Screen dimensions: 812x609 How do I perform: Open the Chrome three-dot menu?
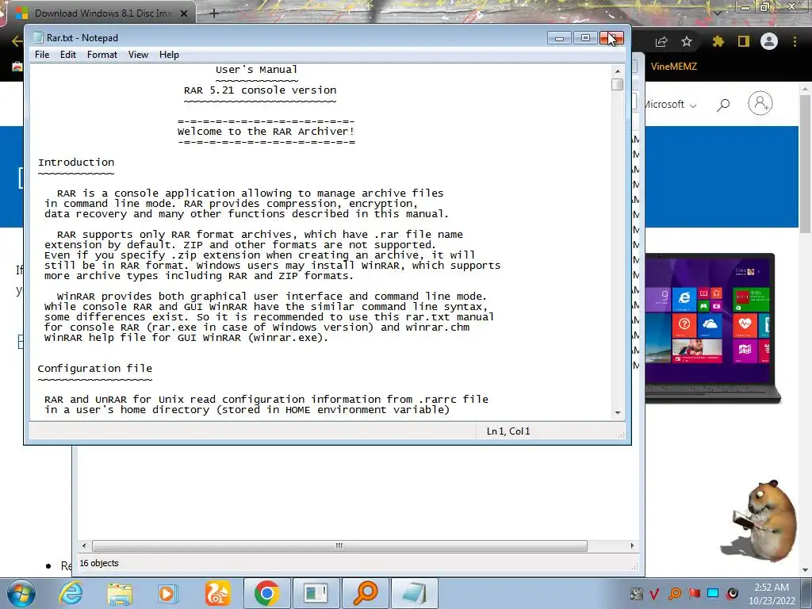pyautogui.click(x=795, y=41)
